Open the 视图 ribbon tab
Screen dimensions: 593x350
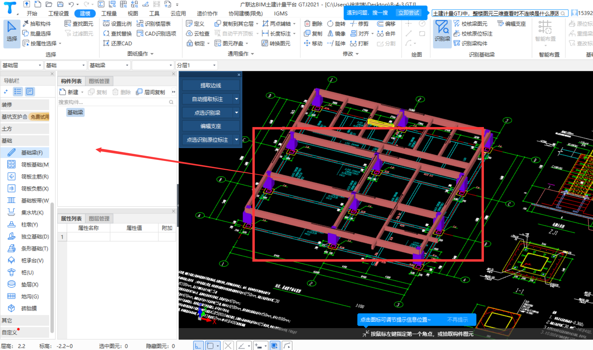(x=133, y=13)
